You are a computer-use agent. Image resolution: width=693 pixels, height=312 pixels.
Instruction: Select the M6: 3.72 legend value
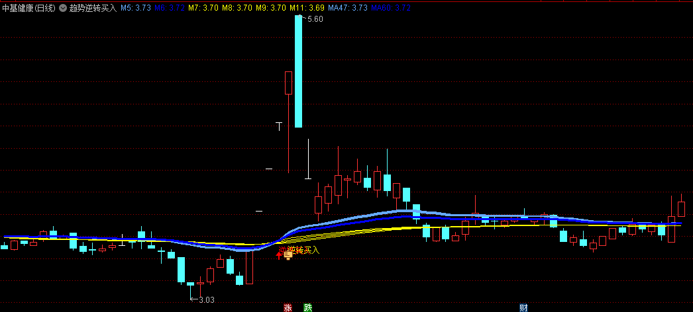(x=170, y=8)
